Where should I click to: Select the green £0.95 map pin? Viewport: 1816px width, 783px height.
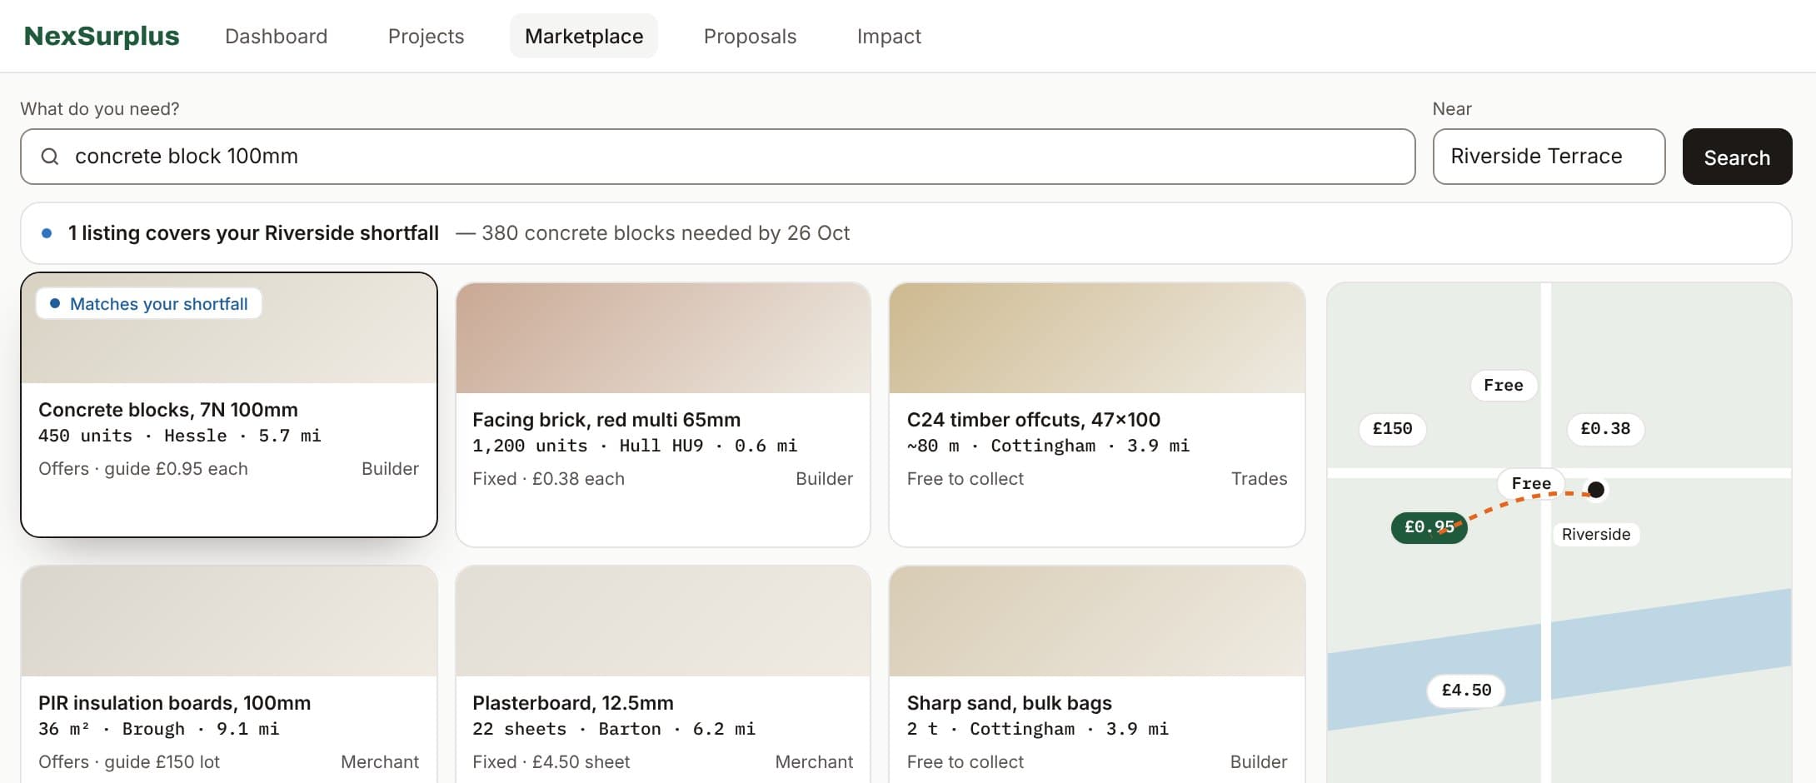(x=1429, y=527)
